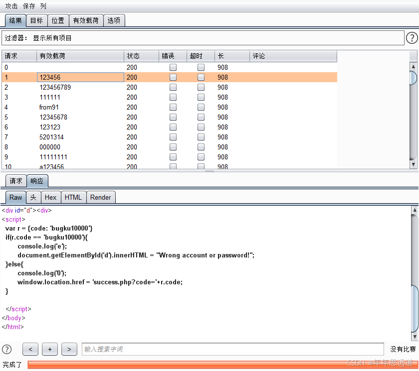Toggle timeout checkbox for payload 123456
This screenshot has width=419, height=371.
tap(201, 77)
